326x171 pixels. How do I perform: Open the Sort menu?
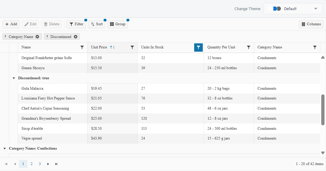[x=96, y=24]
